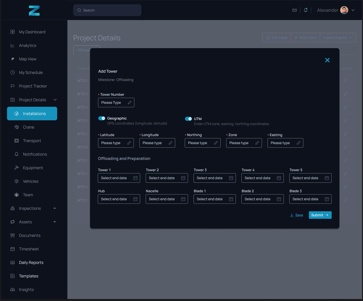Open My Dashboard in sidebar
This screenshot has width=363, height=301.
(x=32, y=32)
